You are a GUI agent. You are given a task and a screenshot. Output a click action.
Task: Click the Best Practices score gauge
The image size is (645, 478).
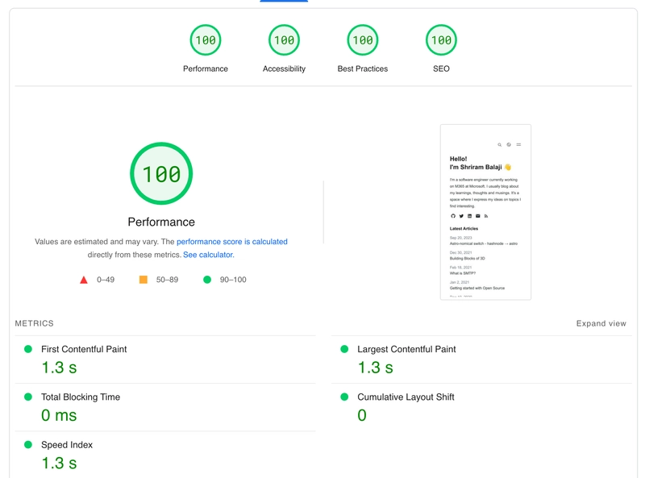pyautogui.click(x=362, y=40)
